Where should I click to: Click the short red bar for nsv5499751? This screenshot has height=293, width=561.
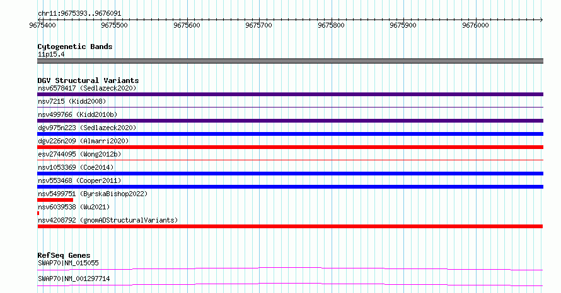[55, 200]
